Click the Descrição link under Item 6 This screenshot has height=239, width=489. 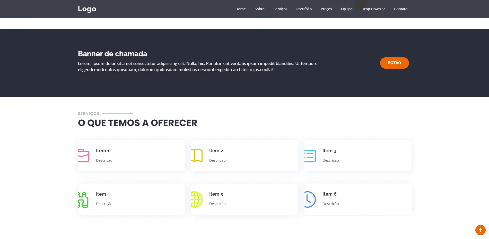[x=330, y=204]
